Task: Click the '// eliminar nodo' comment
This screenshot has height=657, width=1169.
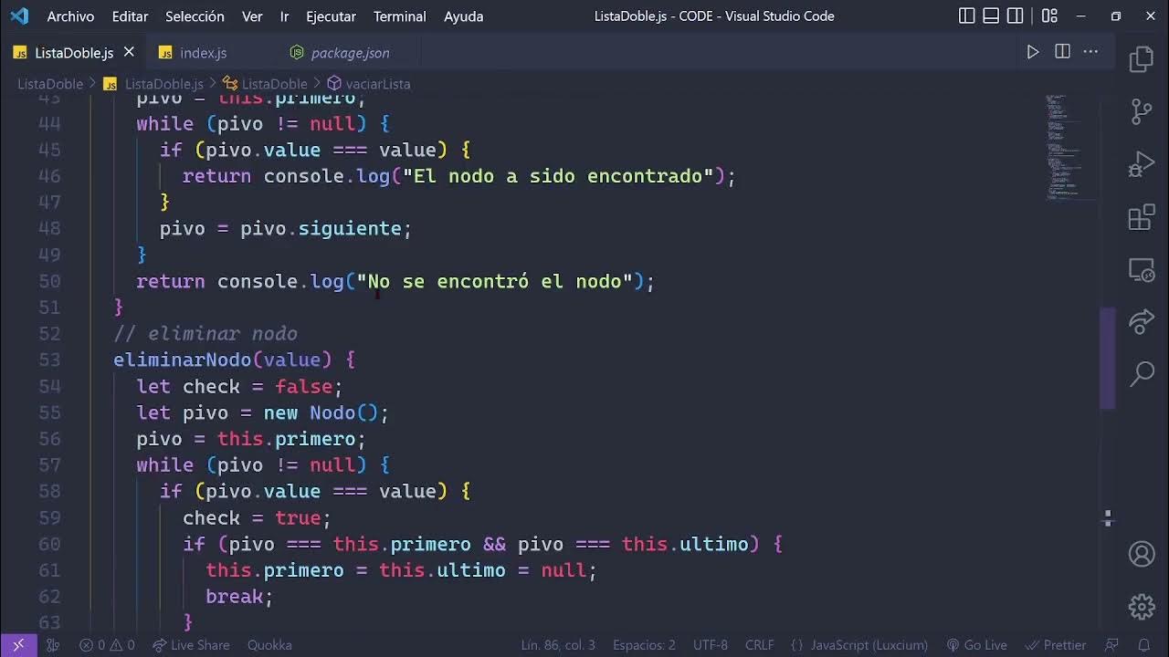Action: [205, 333]
